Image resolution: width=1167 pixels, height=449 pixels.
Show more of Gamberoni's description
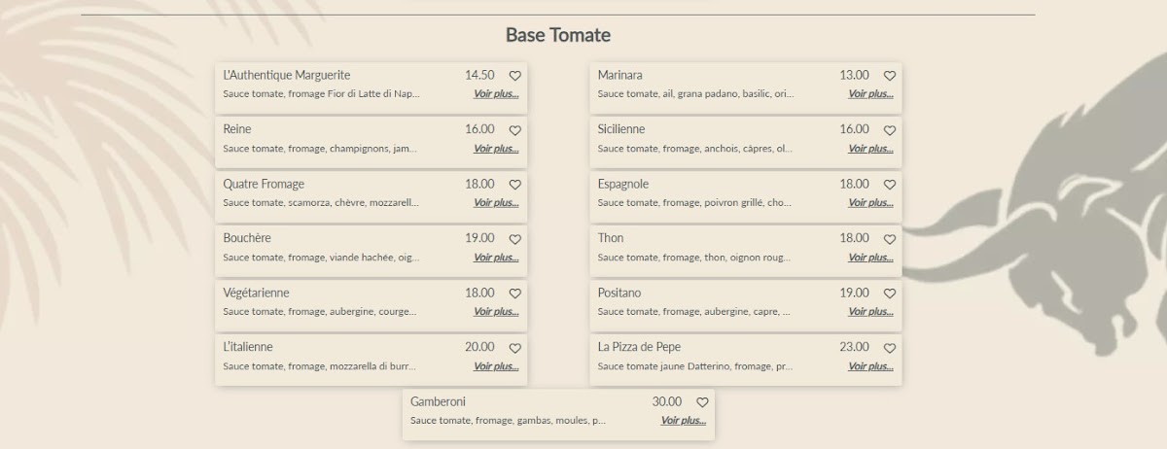click(683, 421)
